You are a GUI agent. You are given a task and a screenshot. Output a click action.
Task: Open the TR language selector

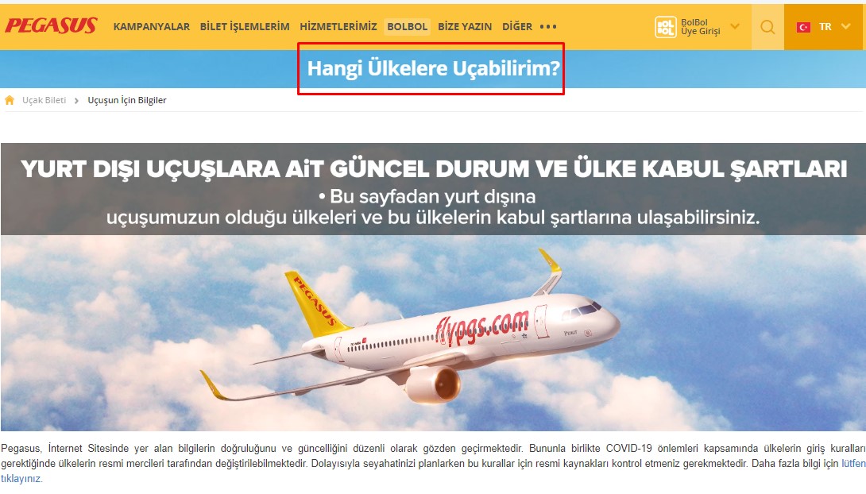click(x=825, y=26)
